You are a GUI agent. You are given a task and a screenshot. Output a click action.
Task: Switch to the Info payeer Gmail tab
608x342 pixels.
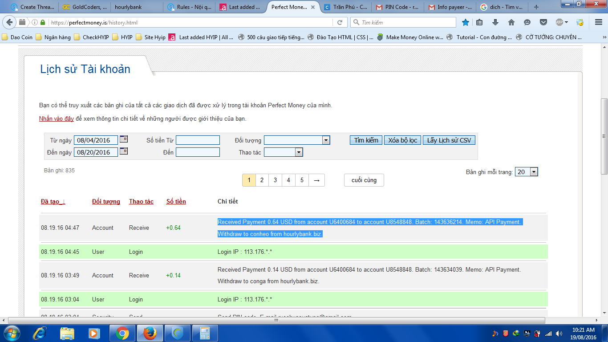click(450, 7)
